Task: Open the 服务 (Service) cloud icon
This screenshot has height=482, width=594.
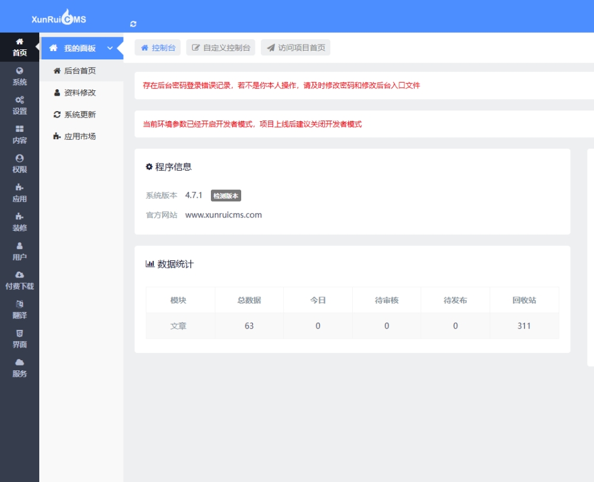Action: (x=20, y=362)
